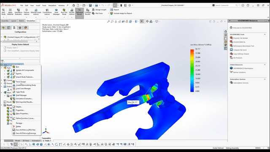This screenshot has width=270, height=152.
Task: Open the ConfigurationManager tab icon
Action: (14, 28)
